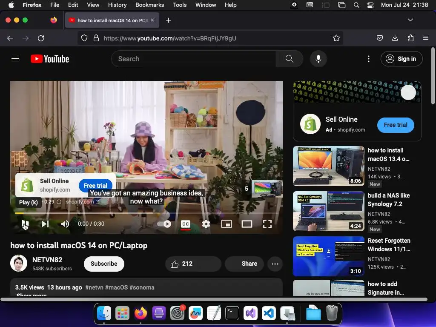
Task: Open Firefox extensions menu
Action: 410,38
